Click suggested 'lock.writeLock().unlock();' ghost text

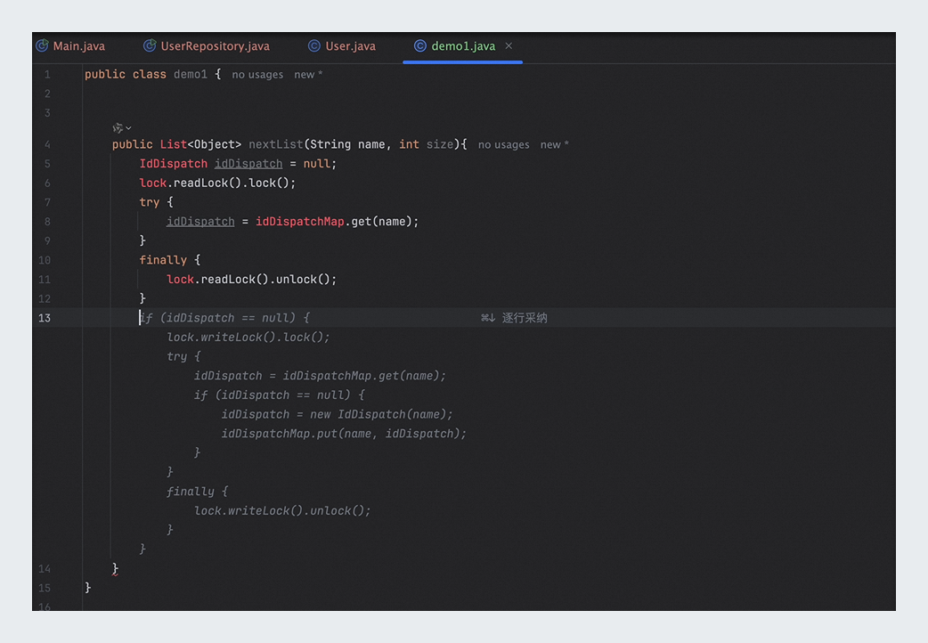[x=282, y=510]
